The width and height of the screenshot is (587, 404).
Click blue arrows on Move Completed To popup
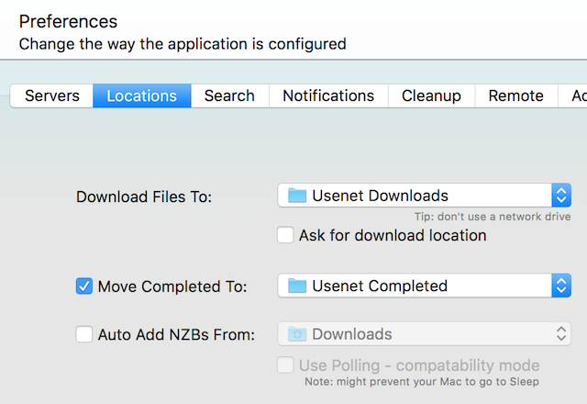tap(560, 286)
